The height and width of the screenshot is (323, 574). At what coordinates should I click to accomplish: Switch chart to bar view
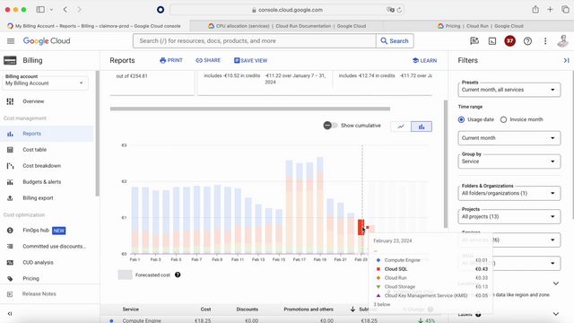[x=422, y=127]
